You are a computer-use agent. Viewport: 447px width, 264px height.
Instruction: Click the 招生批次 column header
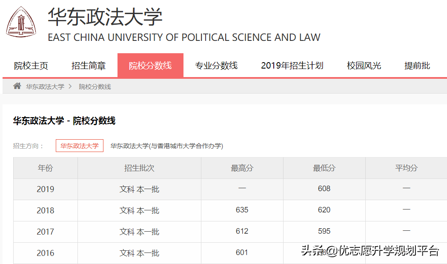click(139, 168)
